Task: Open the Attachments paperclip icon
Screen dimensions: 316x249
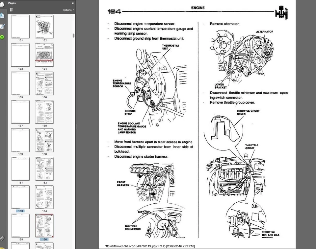Action: [3, 238]
